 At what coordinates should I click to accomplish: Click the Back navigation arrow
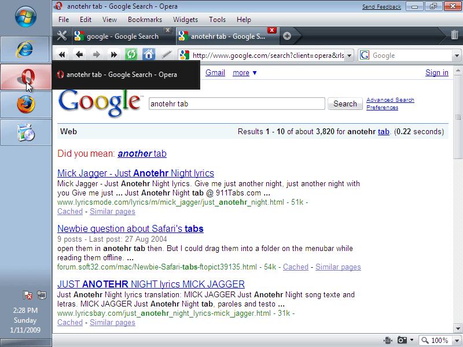[x=79, y=55]
